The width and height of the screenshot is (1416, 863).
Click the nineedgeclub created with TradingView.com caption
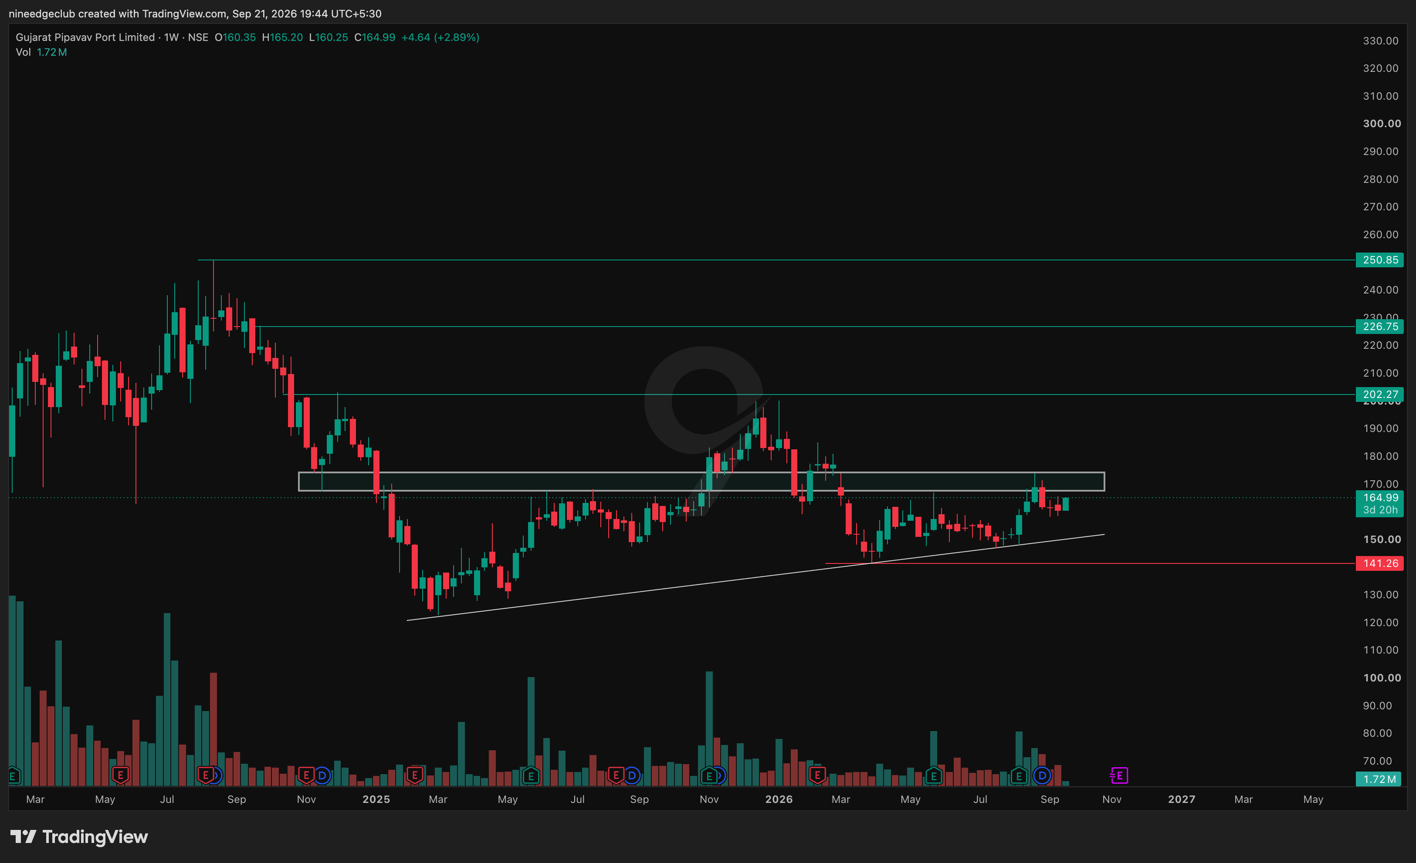pos(195,13)
